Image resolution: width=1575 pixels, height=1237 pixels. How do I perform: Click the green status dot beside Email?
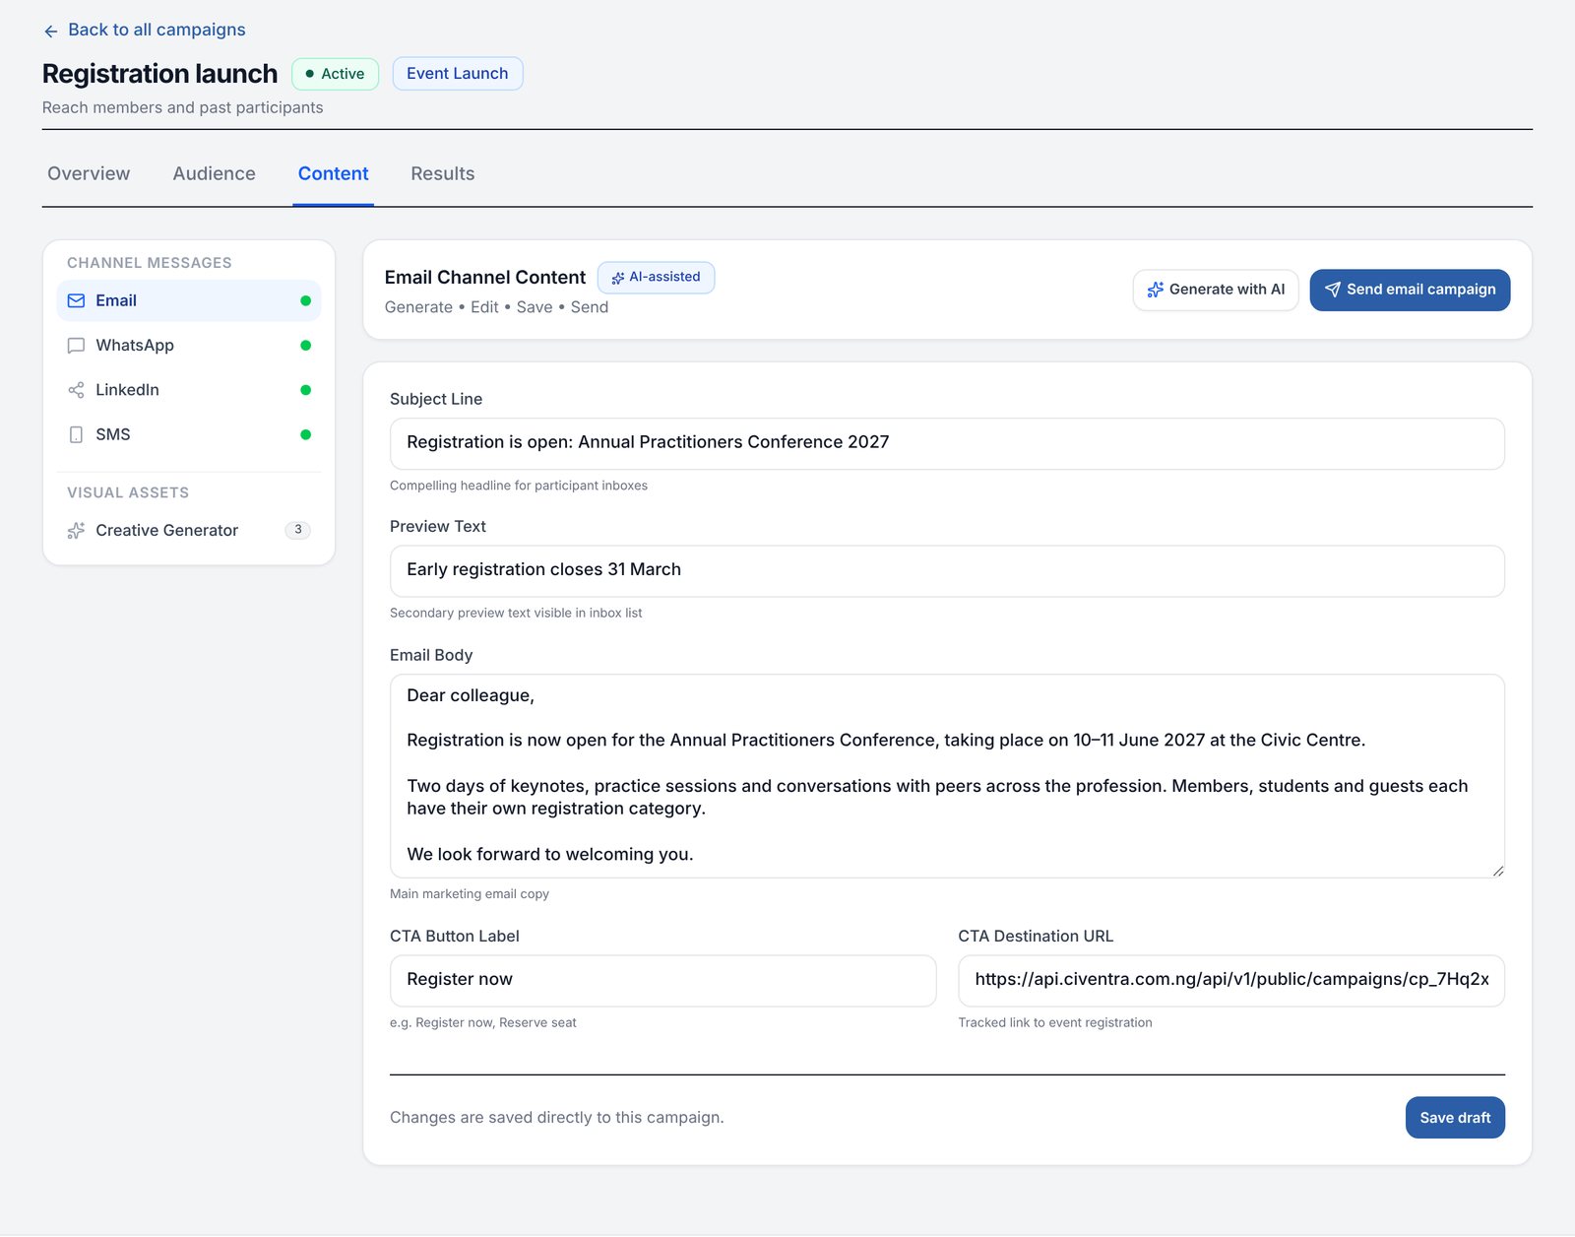306,301
